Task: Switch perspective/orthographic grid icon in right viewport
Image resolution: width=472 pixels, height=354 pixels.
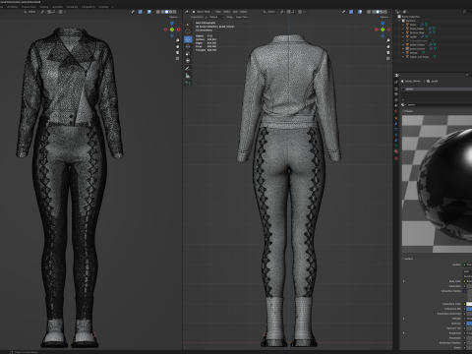Action: [x=388, y=58]
